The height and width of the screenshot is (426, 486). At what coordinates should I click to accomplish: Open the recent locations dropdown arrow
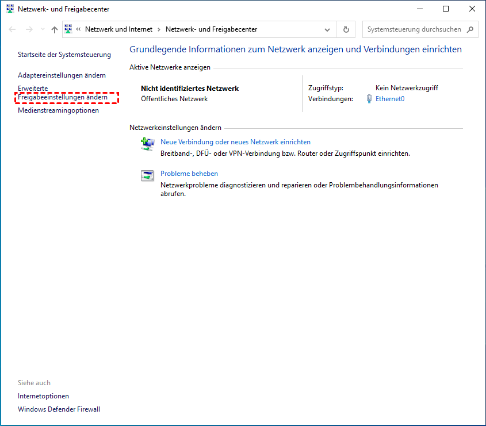(43, 29)
